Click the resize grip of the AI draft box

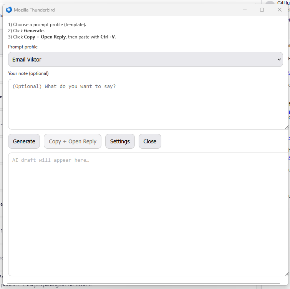287,273
